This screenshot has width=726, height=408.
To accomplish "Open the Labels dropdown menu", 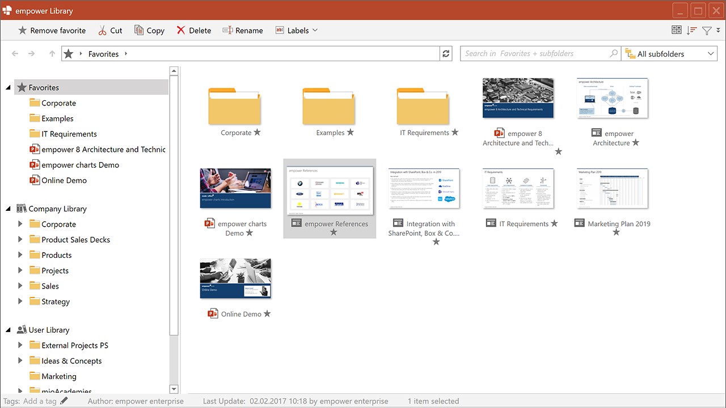I will tap(296, 31).
